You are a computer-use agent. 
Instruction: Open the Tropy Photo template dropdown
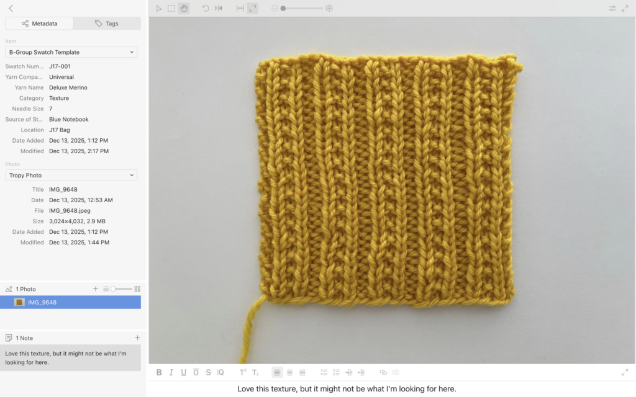coord(71,176)
